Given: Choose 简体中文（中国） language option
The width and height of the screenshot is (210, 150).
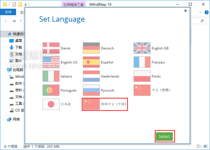Looking at the screenshot, I should coord(105,104).
